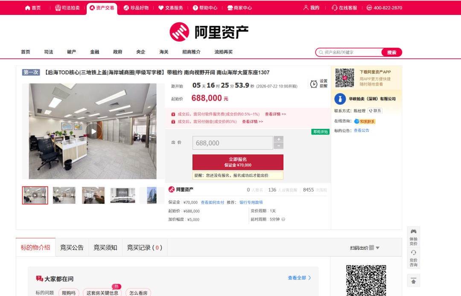
Task: Open 珍品好物 in the top bar
Action: [x=136, y=8]
